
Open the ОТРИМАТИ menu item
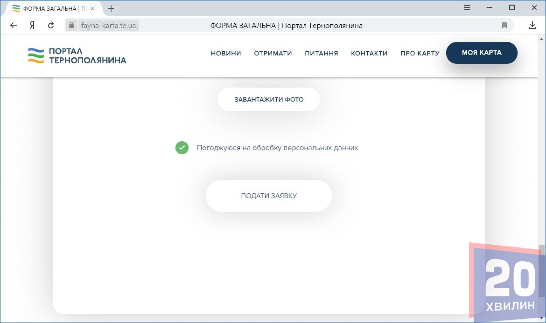[273, 53]
